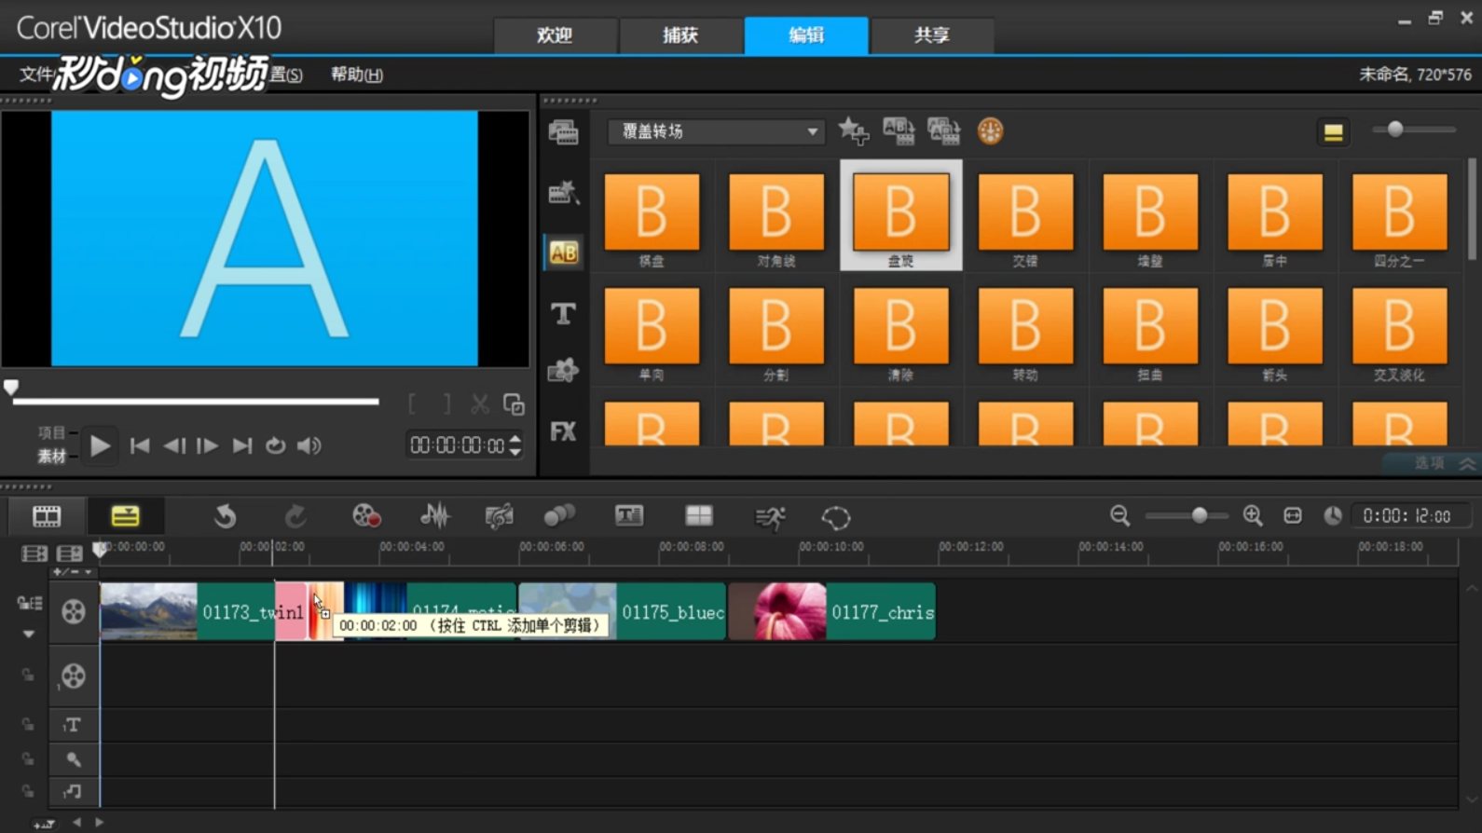Click the Redo arrow in timeline toolbar
Image resolution: width=1482 pixels, height=833 pixels.
point(295,516)
